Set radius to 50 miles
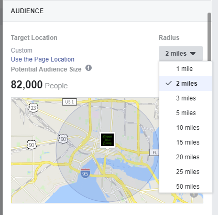The height and width of the screenshot is (215, 218). [x=186, y=187]
